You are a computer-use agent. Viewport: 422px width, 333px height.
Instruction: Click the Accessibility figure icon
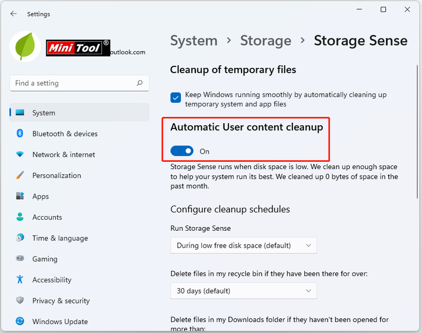pyautogui.click(x=20, y=279)
